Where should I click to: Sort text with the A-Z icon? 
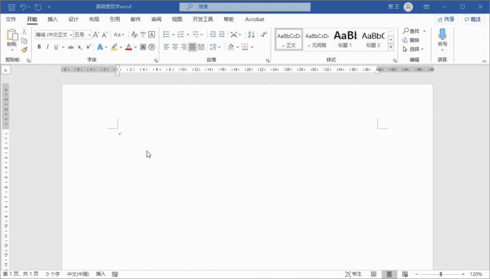tap(251, 35)
